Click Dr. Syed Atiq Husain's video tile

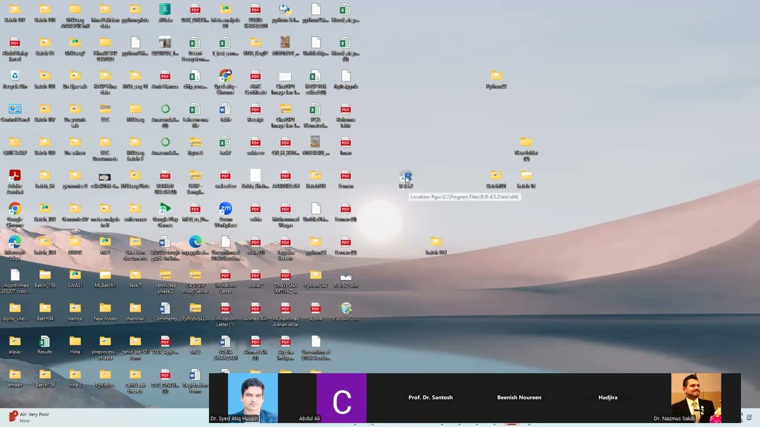[x=253, y=397]
